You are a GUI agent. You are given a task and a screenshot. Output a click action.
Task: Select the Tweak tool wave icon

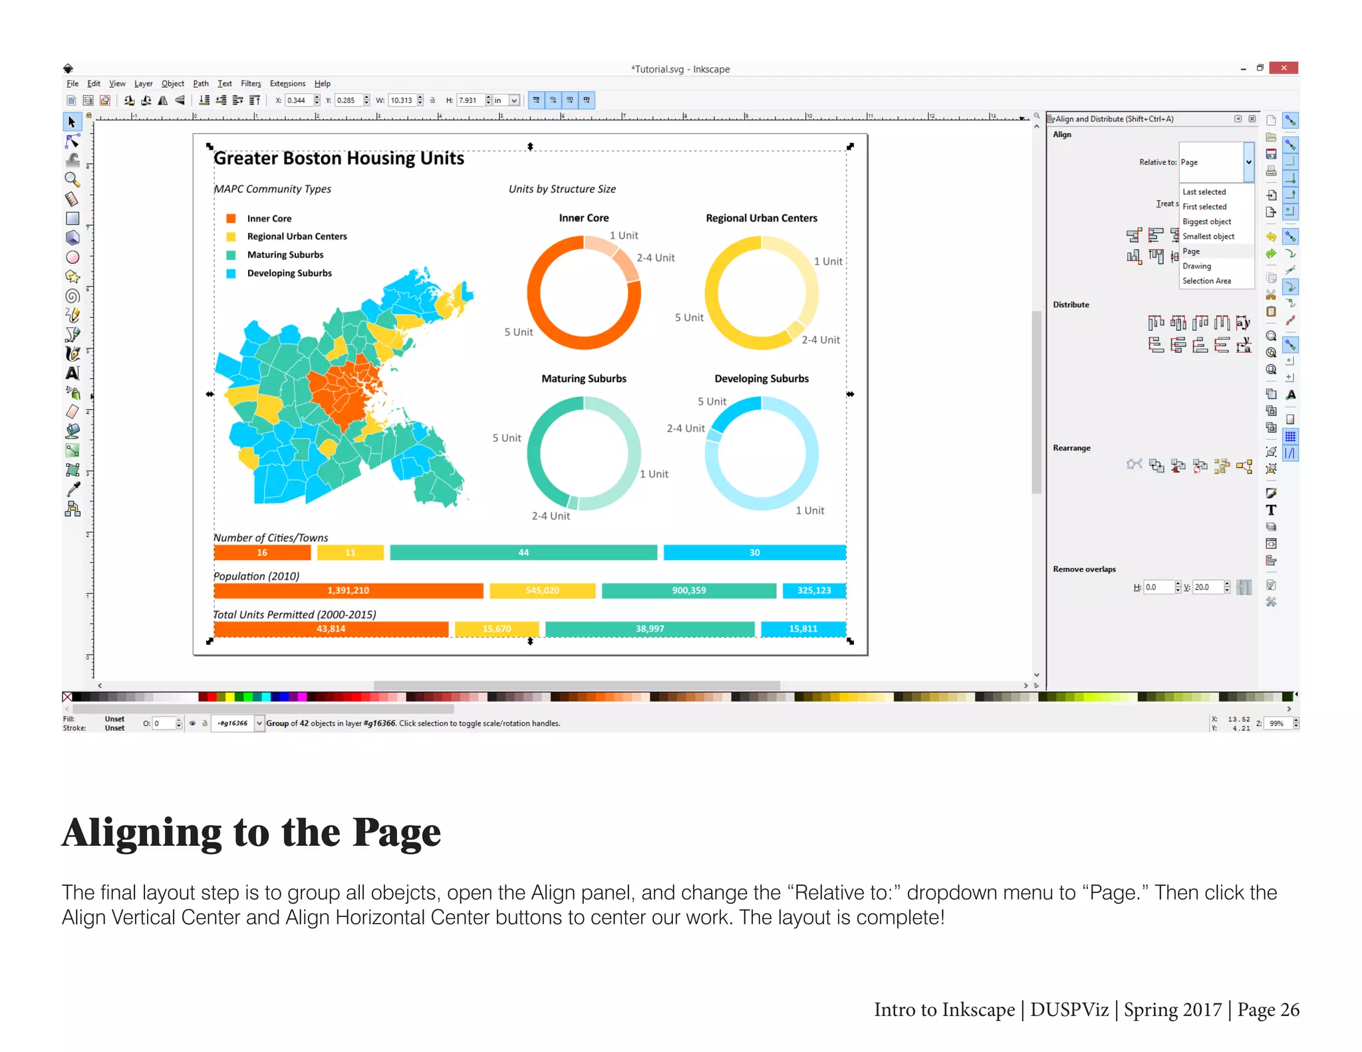click(x=72, y=160)
